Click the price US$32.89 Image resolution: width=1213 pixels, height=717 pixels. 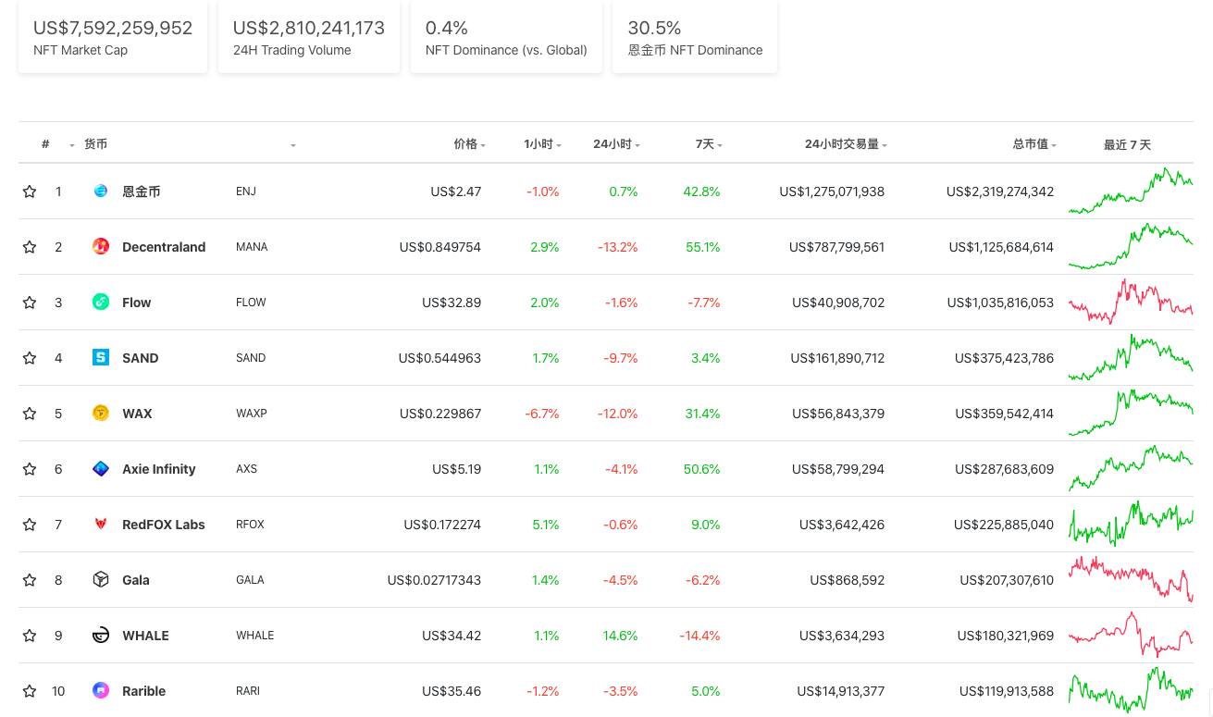tap(452, 303)
